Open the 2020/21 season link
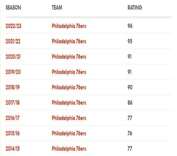This screenshot has height=156, width=177. (13, 57)
